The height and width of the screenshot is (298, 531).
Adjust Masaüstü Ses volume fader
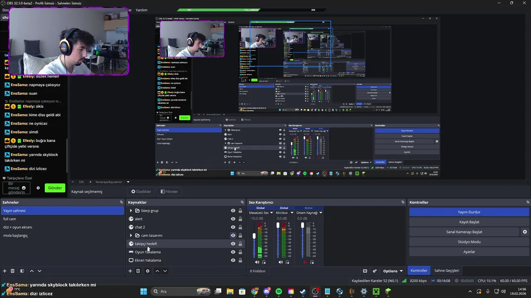click(x=254, y=236)
